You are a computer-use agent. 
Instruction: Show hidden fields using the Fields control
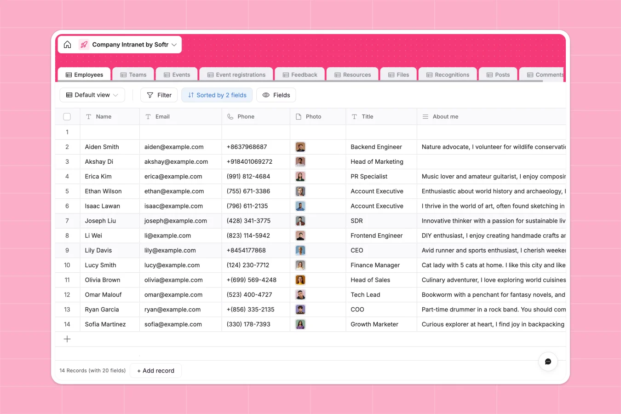point(276,95)
